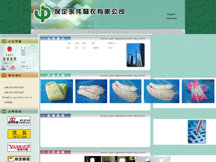View the green packaged casing product photo
Image resolution: width=216 pixels, height=162 pixels.
pos(57,91)
